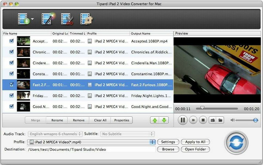The height and width of the screenshot is (165, 263).
Task: Open the Subtitle dropdown
Action: [x=127, y=134]
